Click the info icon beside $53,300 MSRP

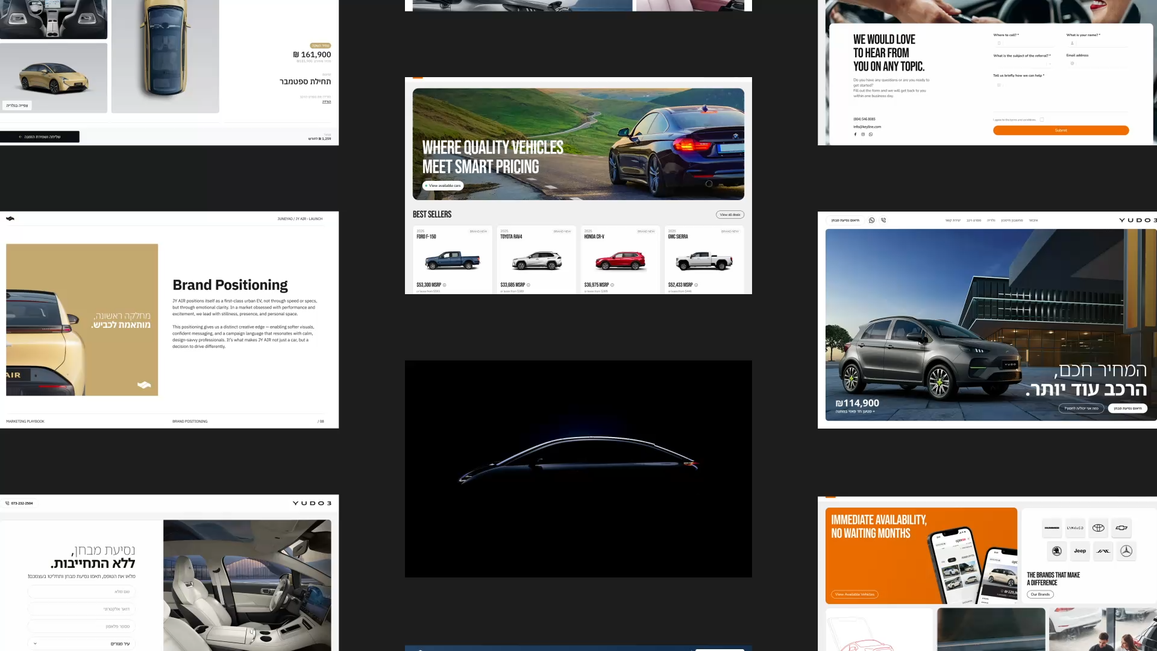pyautogui.click(x=445, y=285)
